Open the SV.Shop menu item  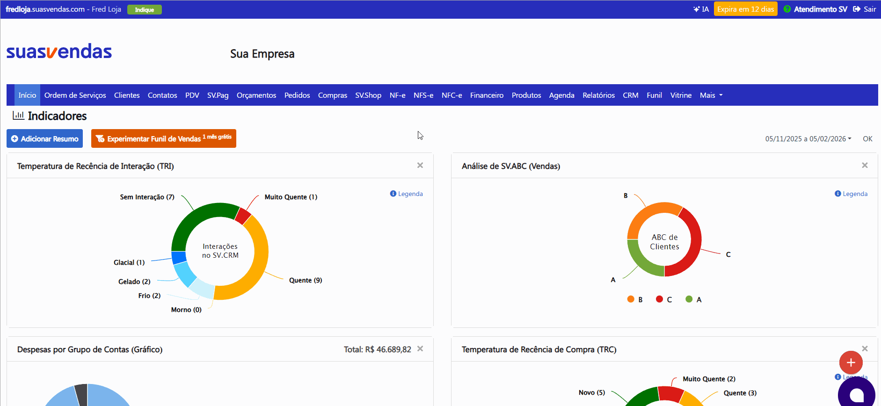pyautogui.click(x=368, y=95)
